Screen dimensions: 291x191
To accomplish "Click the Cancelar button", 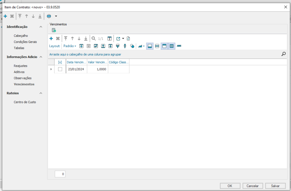I will coord(252,186).
